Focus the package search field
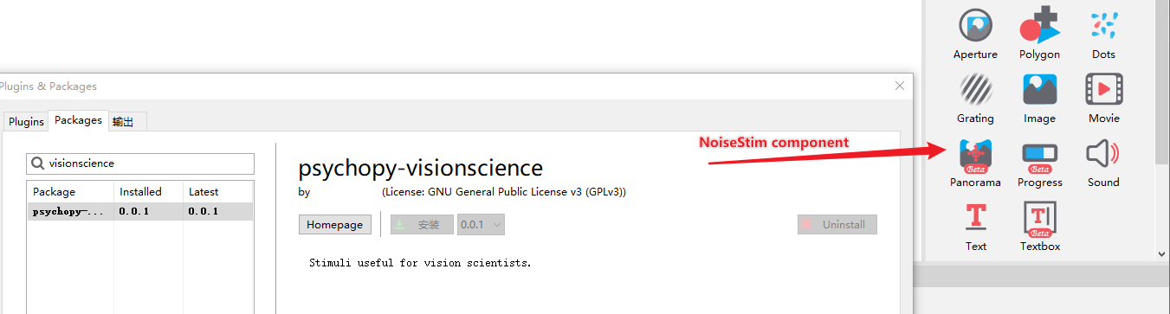 (x=141, y=163)
